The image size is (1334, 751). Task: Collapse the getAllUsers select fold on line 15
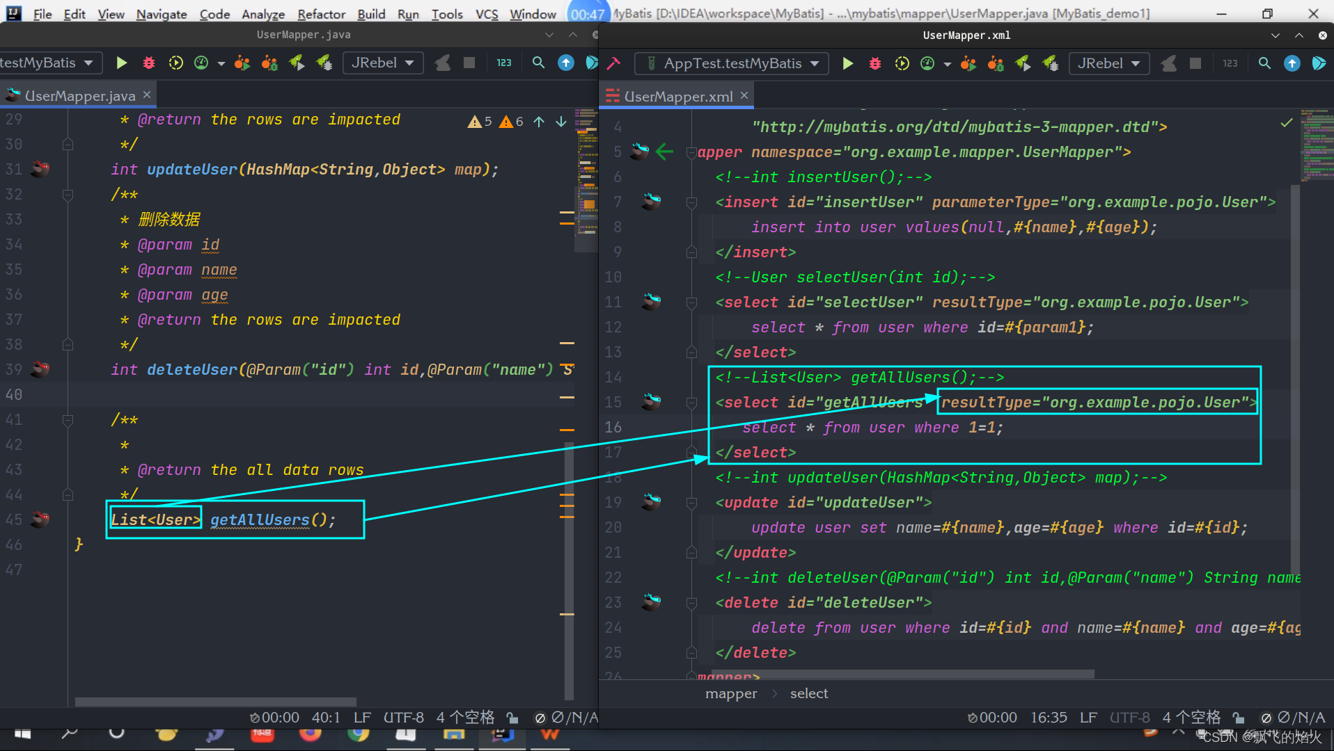tap(691, 403)
